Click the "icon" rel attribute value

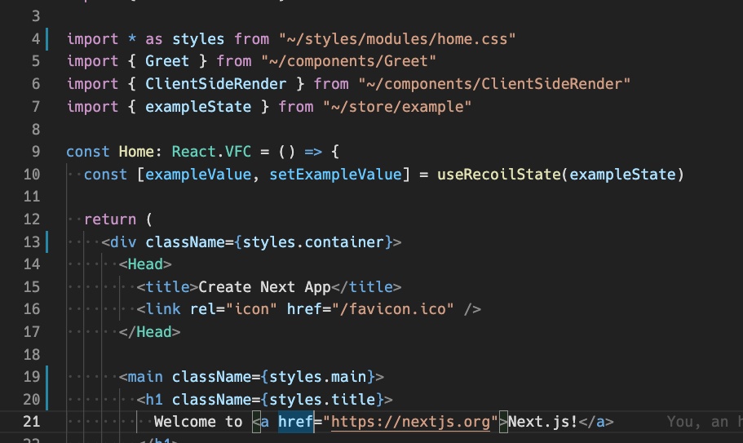pyautogui.click(x=251, y=309)
